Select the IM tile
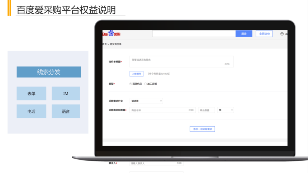 pyautogui.click(x=66, y=93)
